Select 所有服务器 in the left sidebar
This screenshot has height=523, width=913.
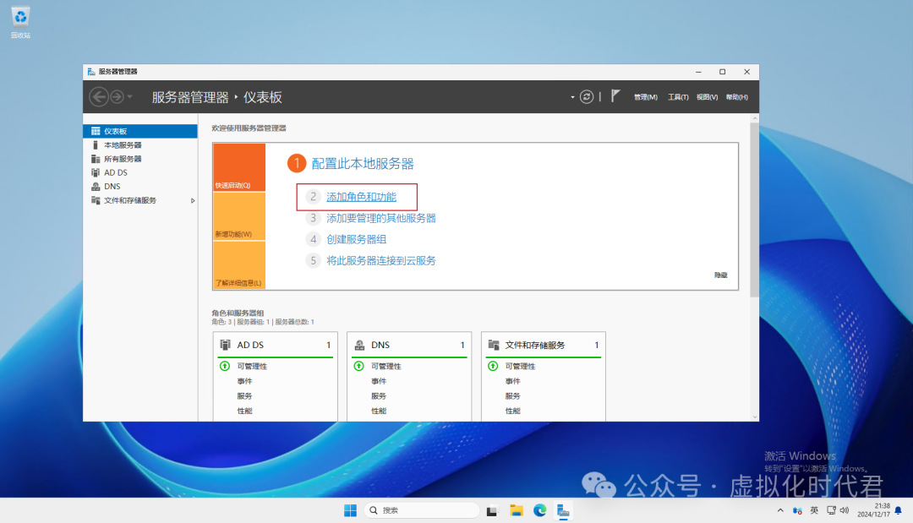coord(123,159)
